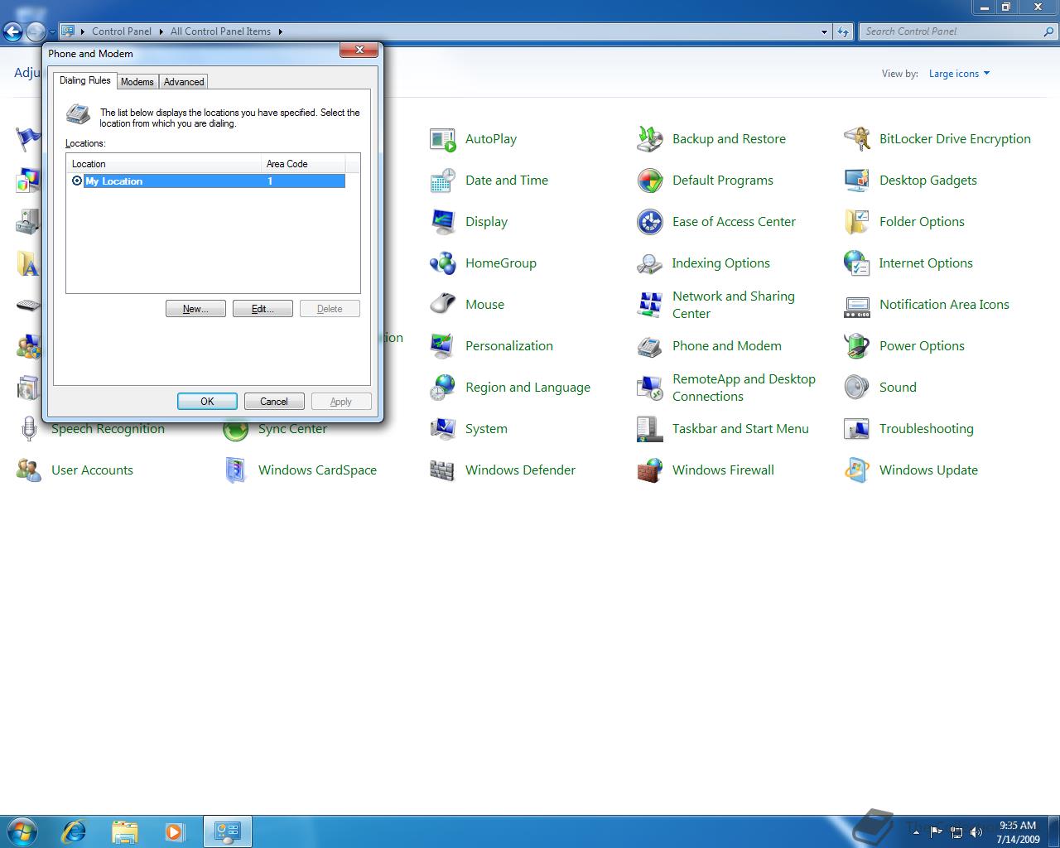Open the Personalization icon
This screenshot has height=848, width=1060.
442,346
